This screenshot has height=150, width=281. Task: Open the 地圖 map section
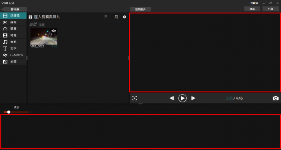[x=13, y=62]
